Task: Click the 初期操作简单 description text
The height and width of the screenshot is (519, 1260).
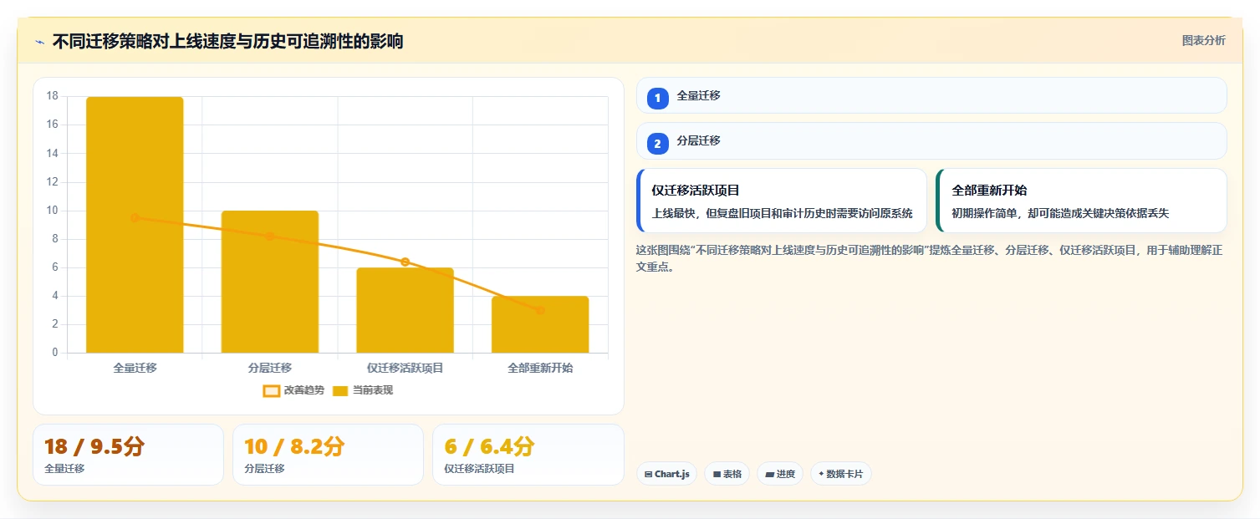Action: click(1060, 213)
